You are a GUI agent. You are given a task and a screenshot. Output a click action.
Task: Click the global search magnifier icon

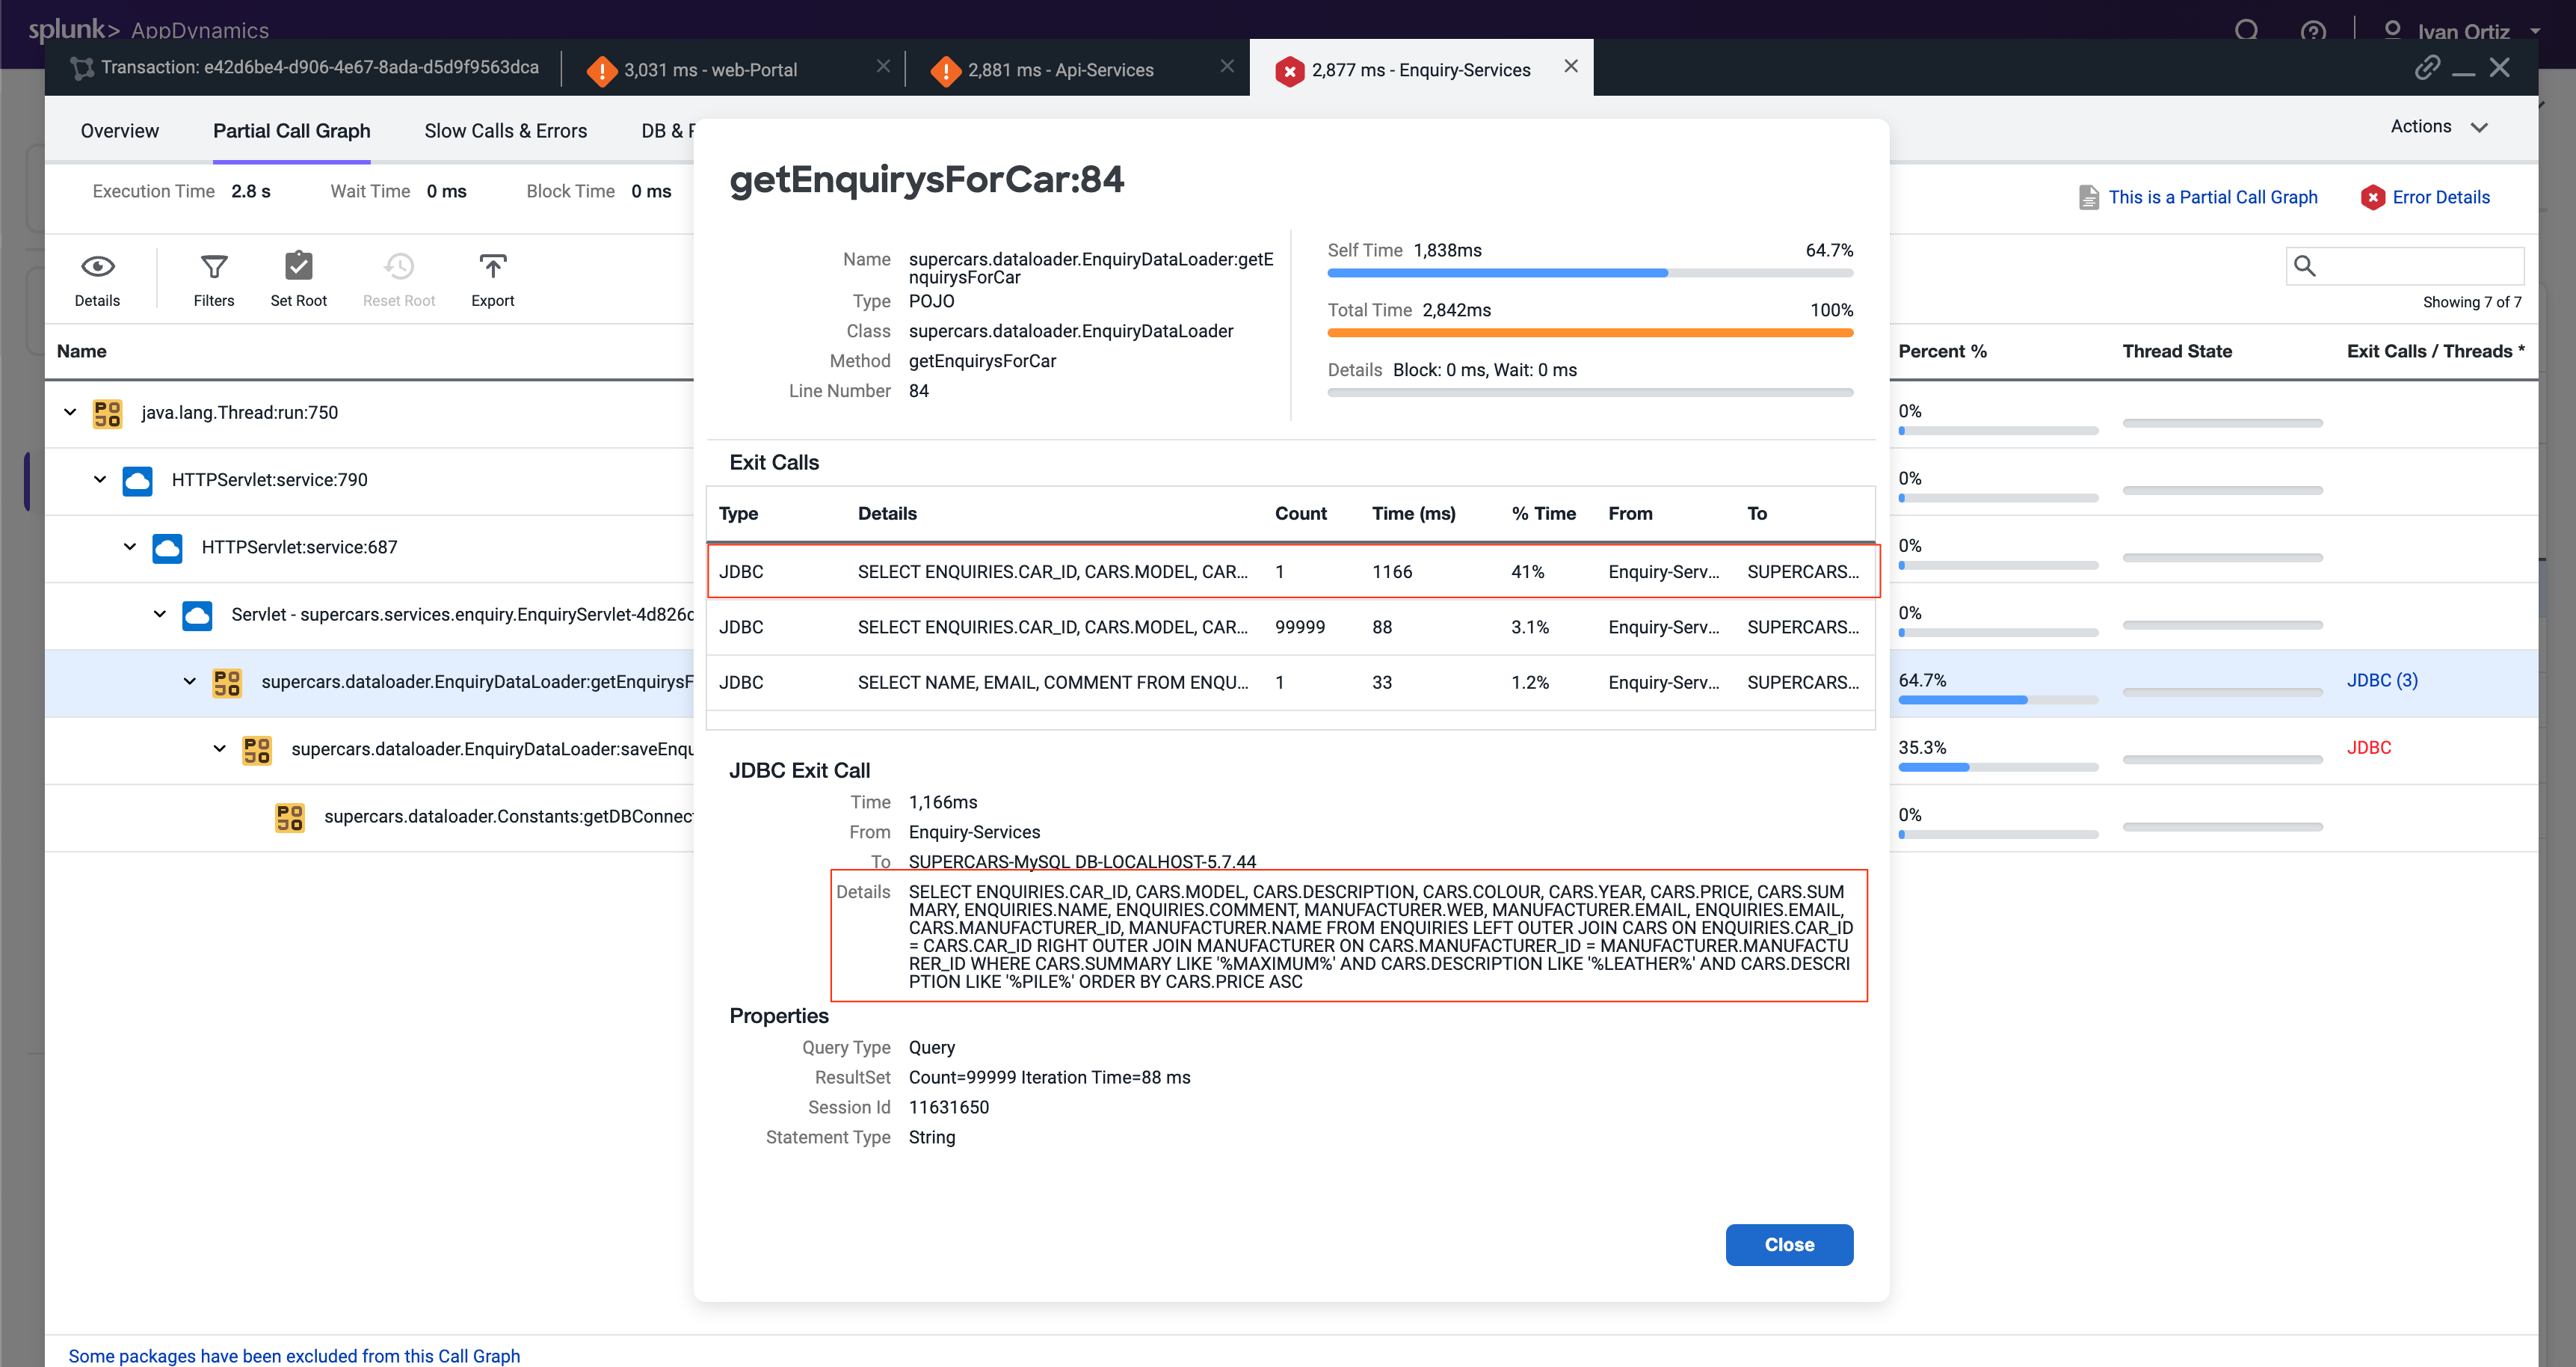click(x=2246, y=31)
